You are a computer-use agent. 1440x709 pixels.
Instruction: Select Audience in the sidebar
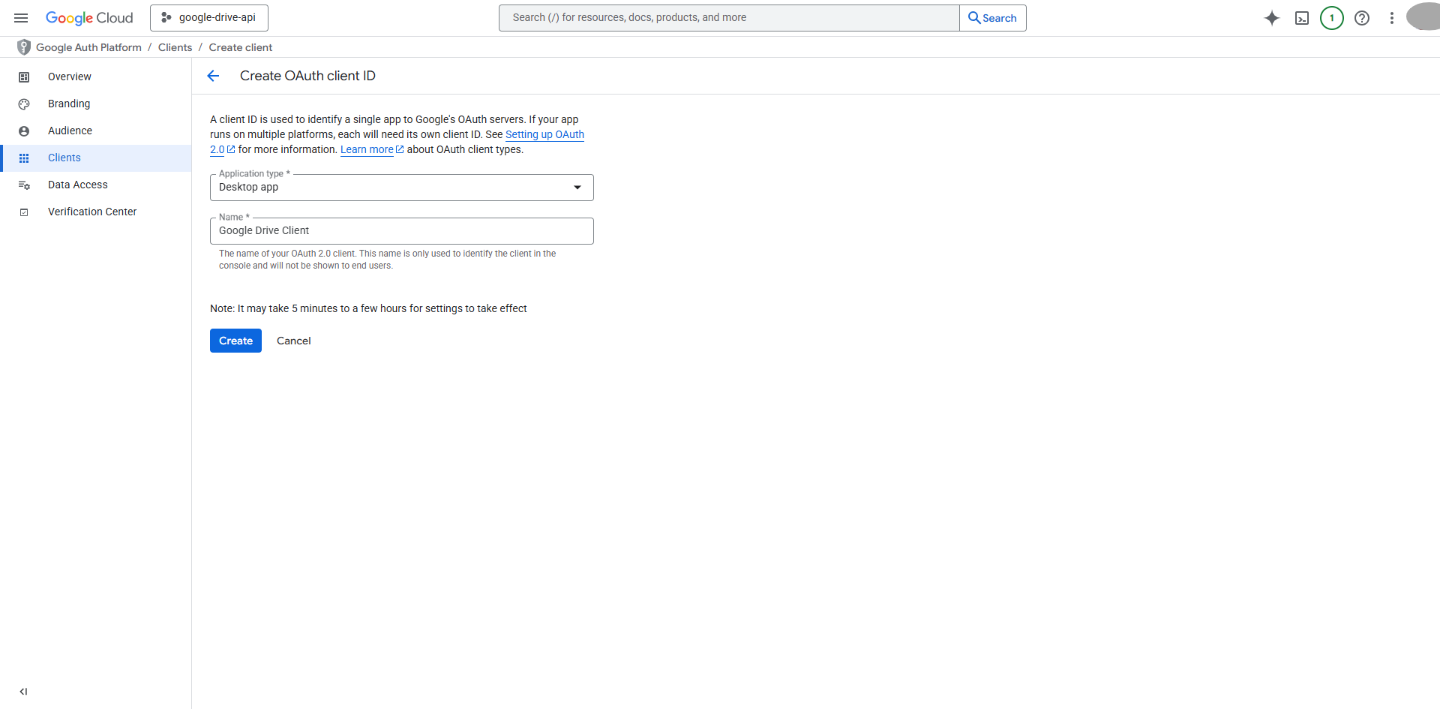[96, 131]
